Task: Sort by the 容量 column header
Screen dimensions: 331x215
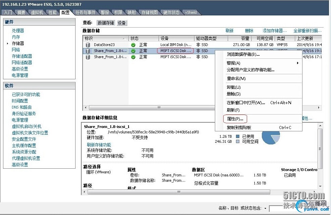Action: (240, 38)
